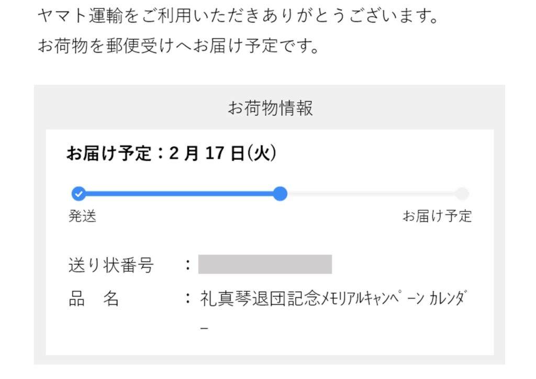The image size is (536, 379).
Task: Click the お荷物を郵便受けへお届け予定です line
Action: [x=178, y=46]
